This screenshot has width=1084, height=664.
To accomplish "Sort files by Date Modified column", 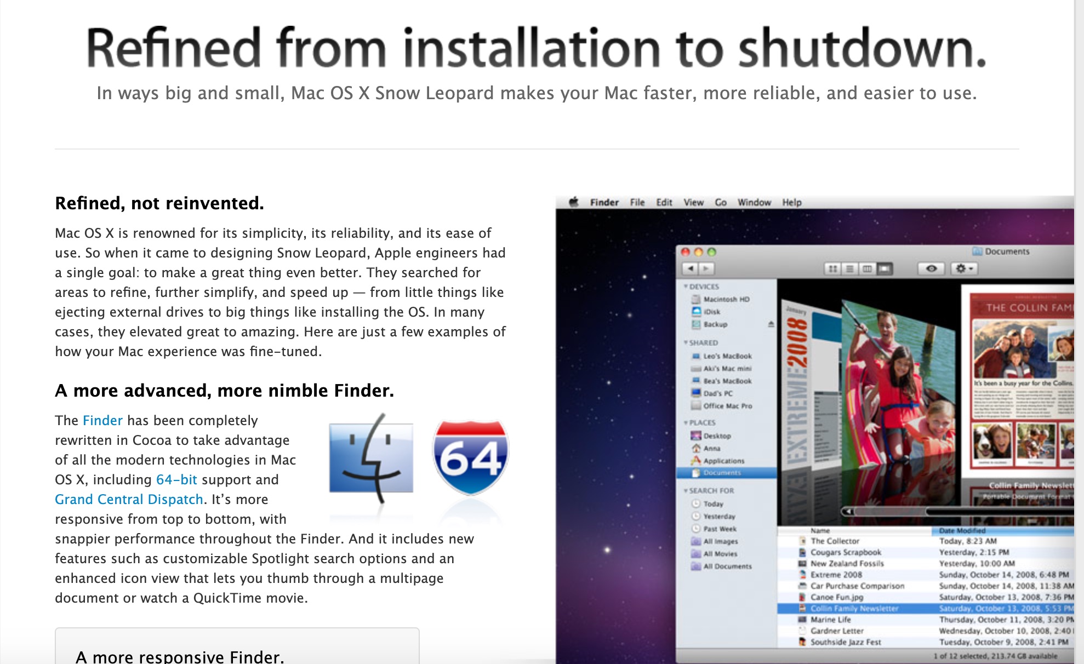I will coord(1003,530).
